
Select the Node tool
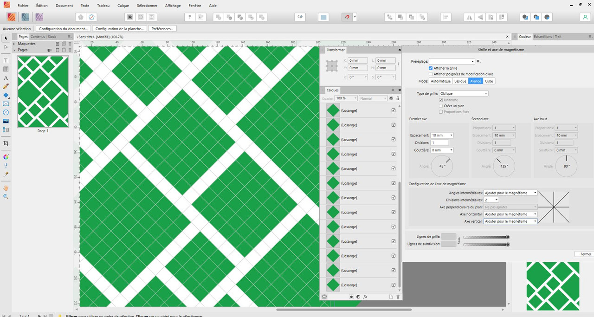tap(6, 47)
